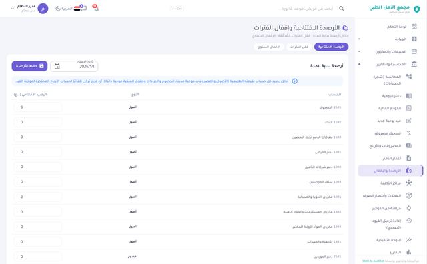Click balance input for 1201 ذمم المرضى
Image resolution: width=427 pixels, height=264 pixels.
[x=37, y=152]
